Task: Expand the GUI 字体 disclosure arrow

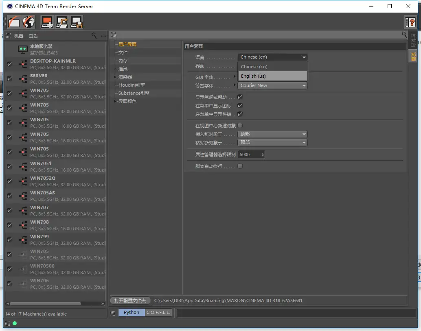Action: coord(235,76)
